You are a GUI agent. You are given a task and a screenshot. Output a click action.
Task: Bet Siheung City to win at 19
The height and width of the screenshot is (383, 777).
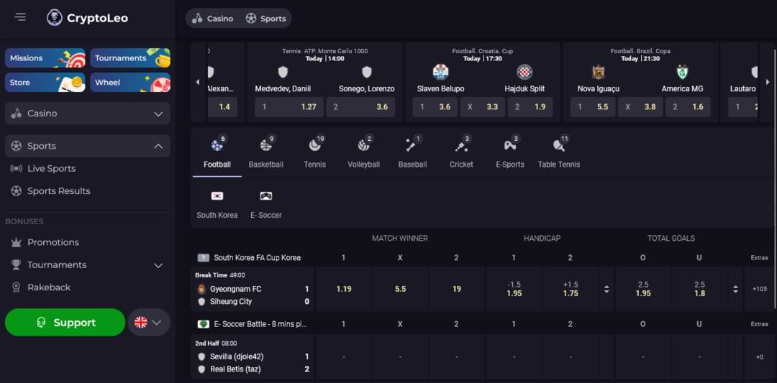coord(456,289)
